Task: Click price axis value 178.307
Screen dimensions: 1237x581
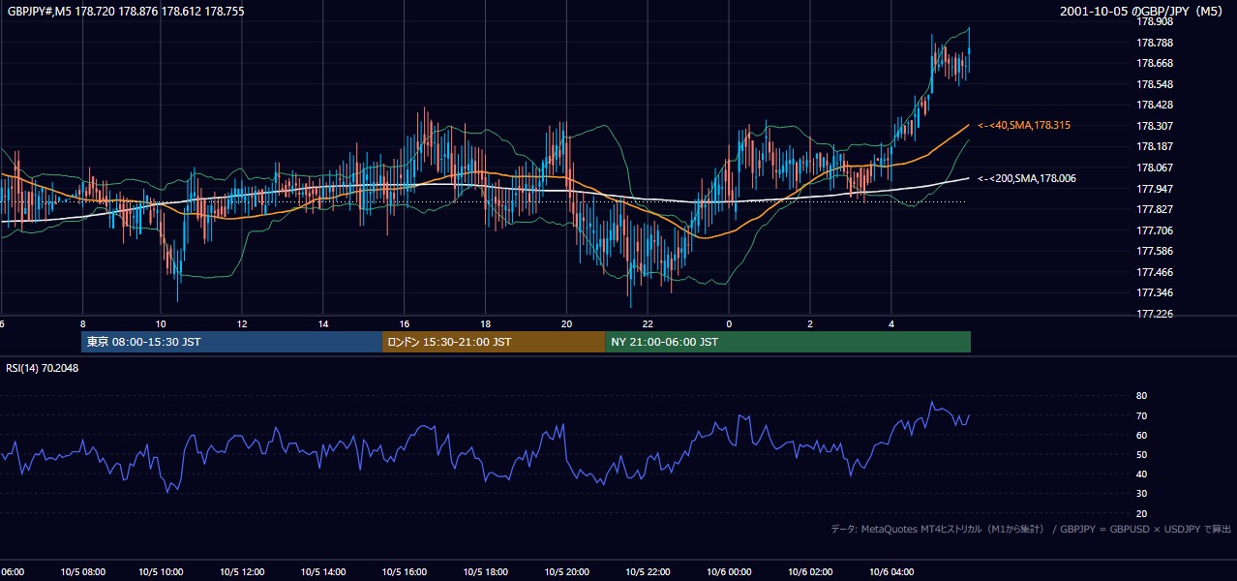Action: [x=1155, y=126]
